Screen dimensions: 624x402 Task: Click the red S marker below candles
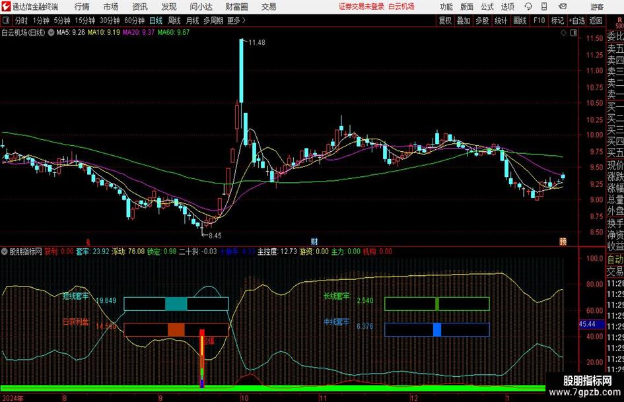tap(88, 242)
